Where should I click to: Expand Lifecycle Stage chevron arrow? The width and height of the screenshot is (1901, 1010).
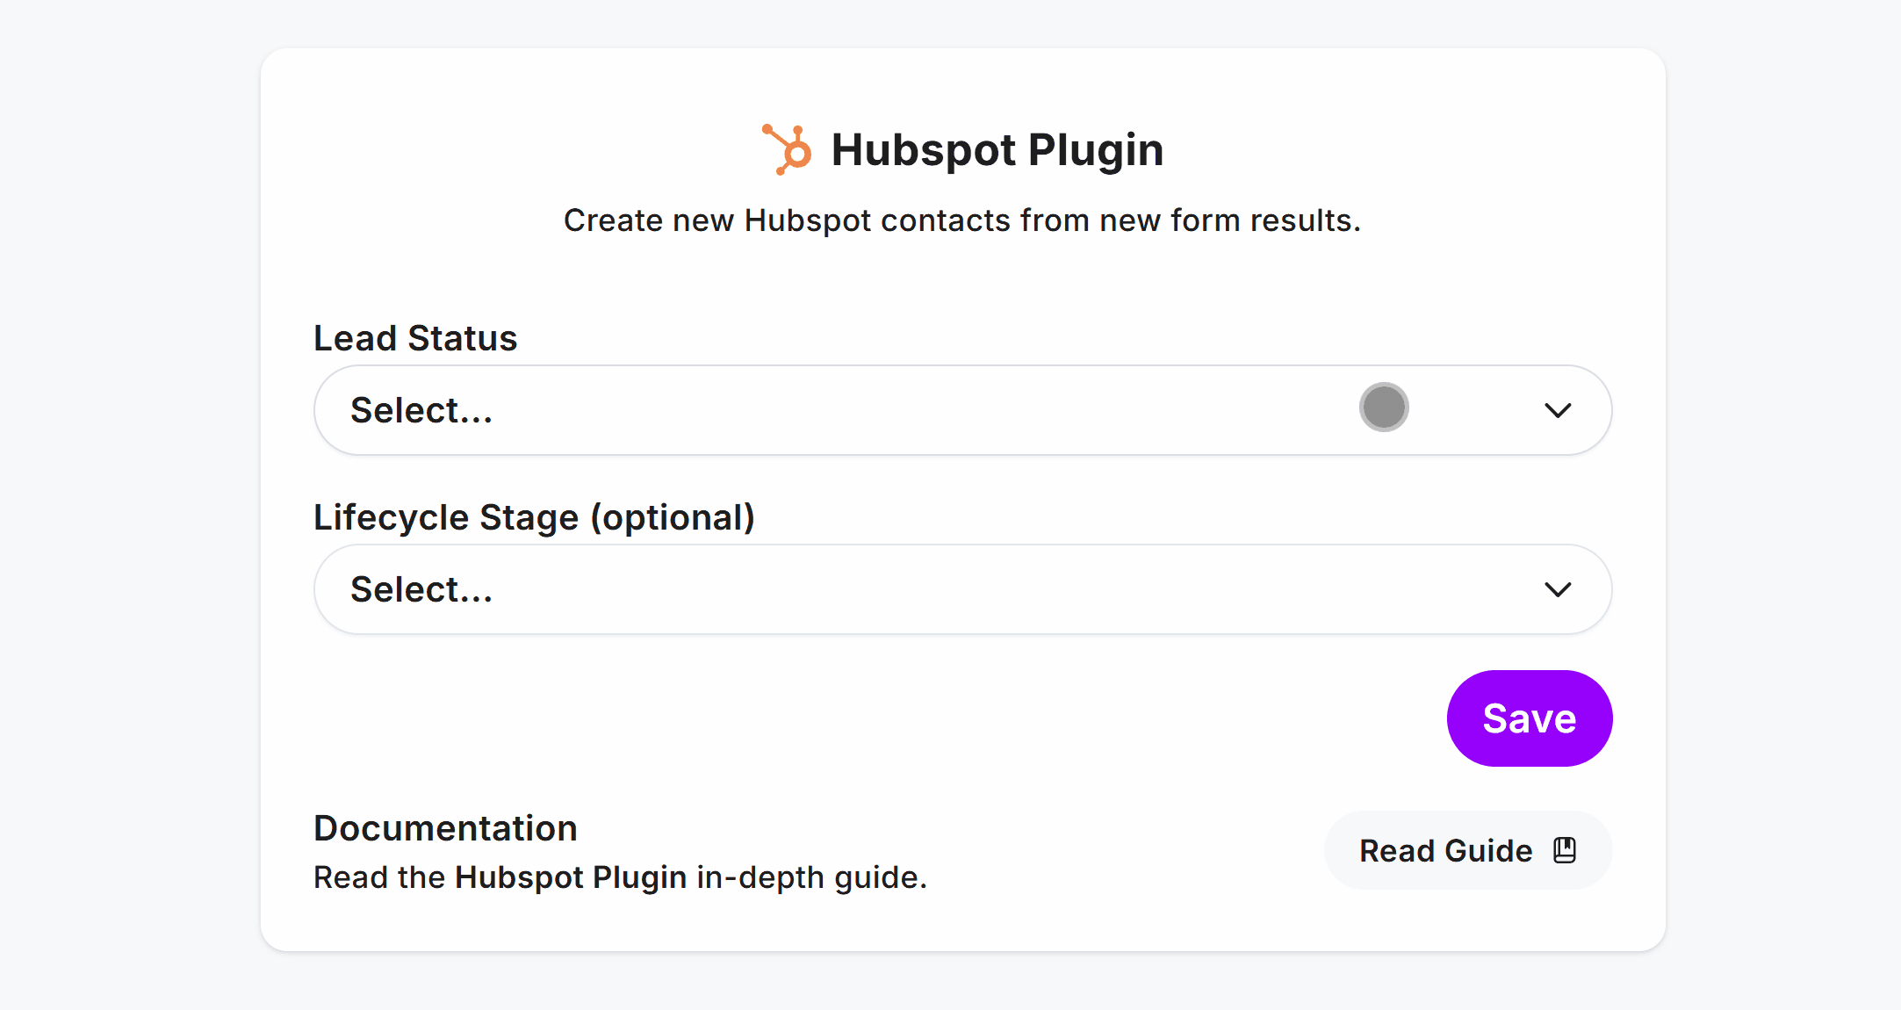click(x=1558, y=589)
